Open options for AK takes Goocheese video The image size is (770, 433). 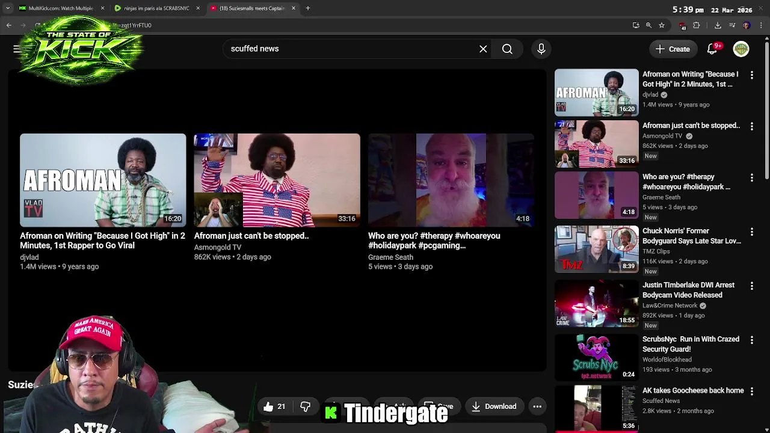pyautogui.click(x=752, y=391)
